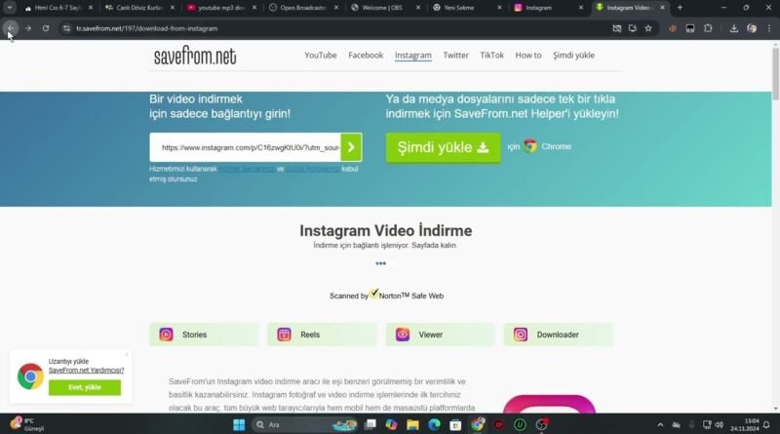Open the browser downloads icon
Screen dimensions: 780x434
734,28
